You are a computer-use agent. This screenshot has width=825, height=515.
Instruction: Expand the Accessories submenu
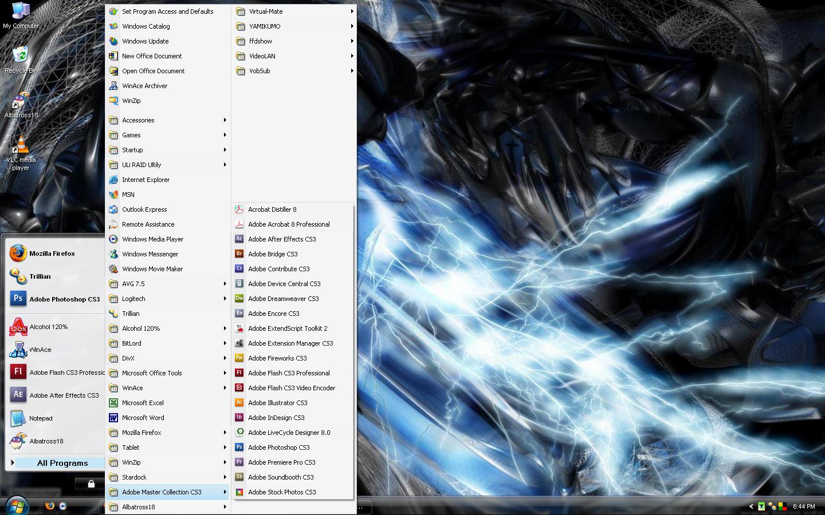[x=168, y=120]
